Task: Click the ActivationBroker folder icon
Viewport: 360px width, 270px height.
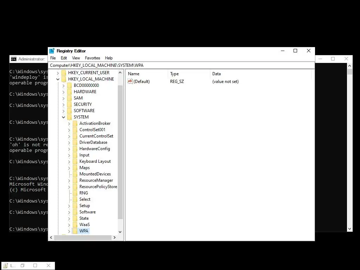Action: click(75, 123)
